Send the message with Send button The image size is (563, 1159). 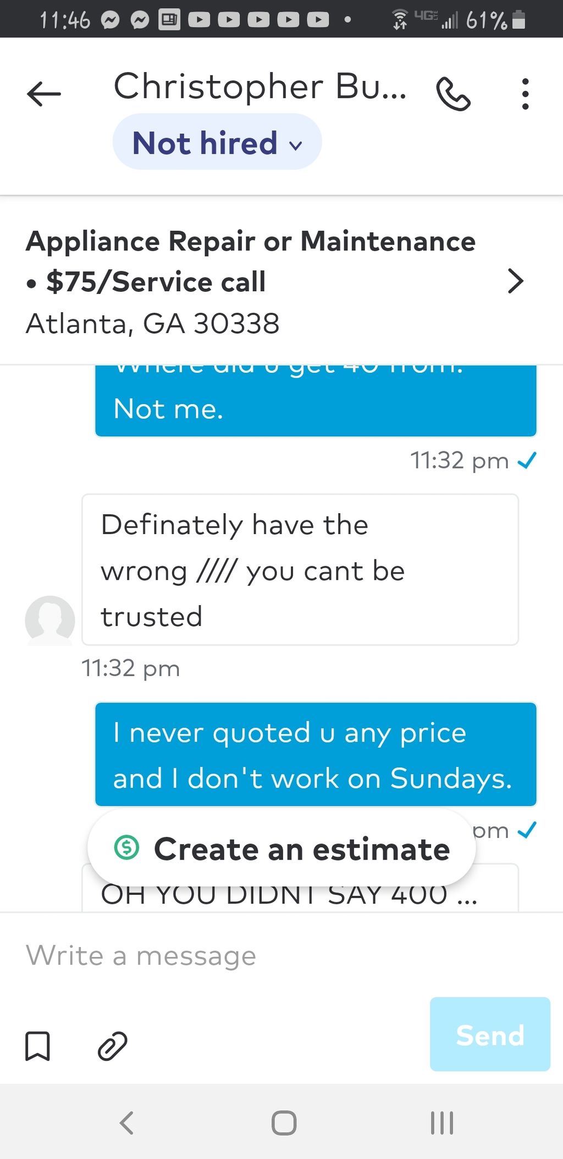point(490,1034)
